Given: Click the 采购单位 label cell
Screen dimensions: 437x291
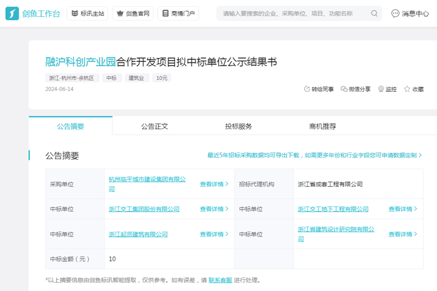Looking at the screenshot, I should coord(75,184).
